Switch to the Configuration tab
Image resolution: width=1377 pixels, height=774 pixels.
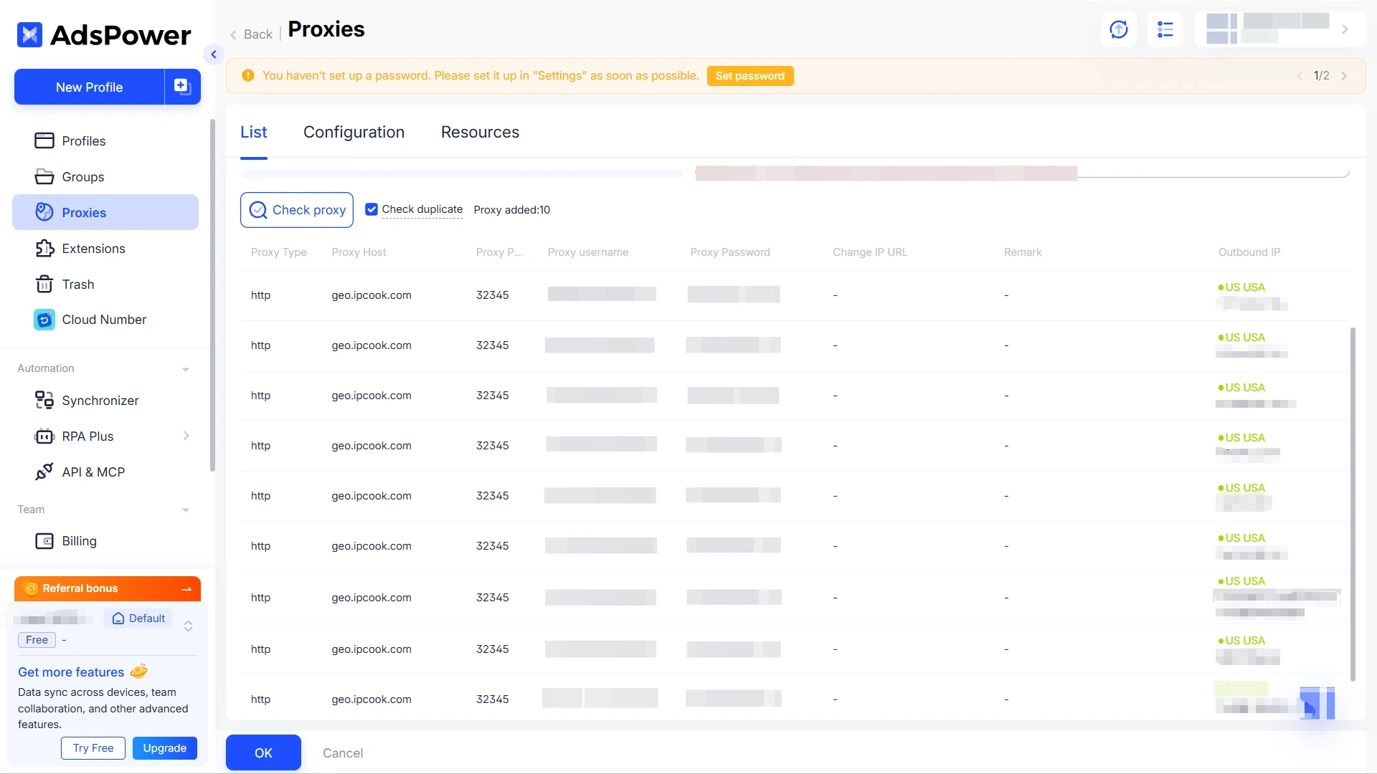point(354,132)
